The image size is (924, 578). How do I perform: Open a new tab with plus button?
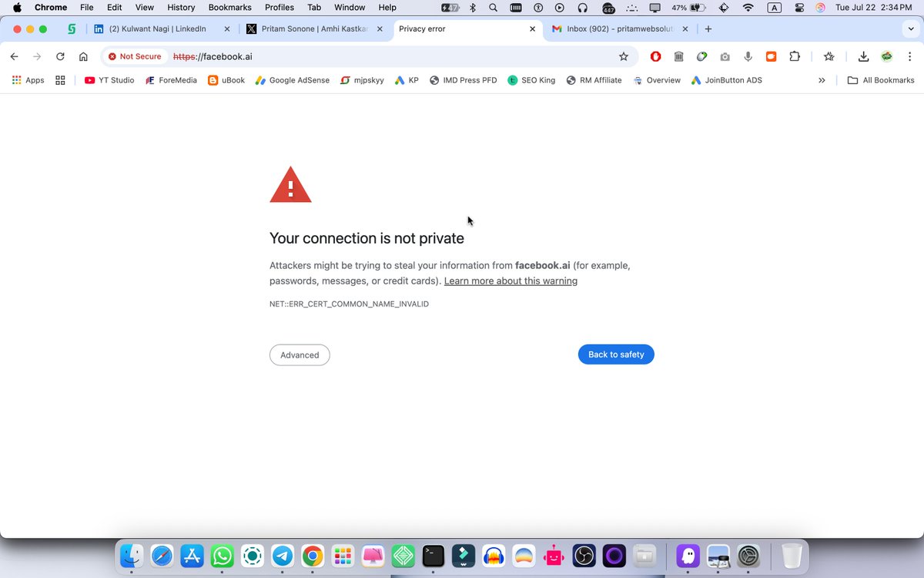tap(708, 29)
